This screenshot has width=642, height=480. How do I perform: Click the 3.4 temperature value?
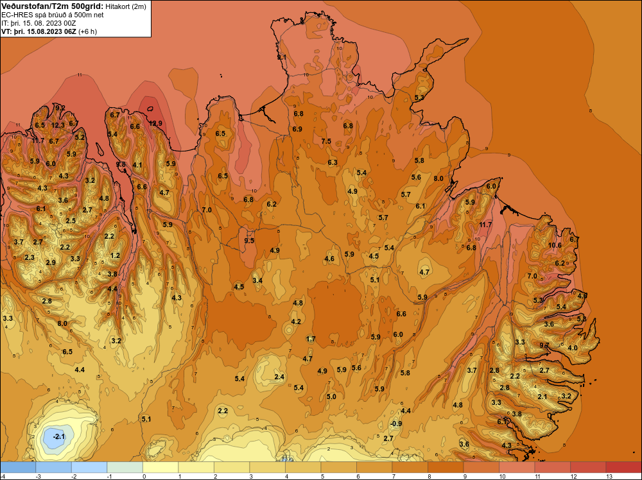[x=257, y=280]
